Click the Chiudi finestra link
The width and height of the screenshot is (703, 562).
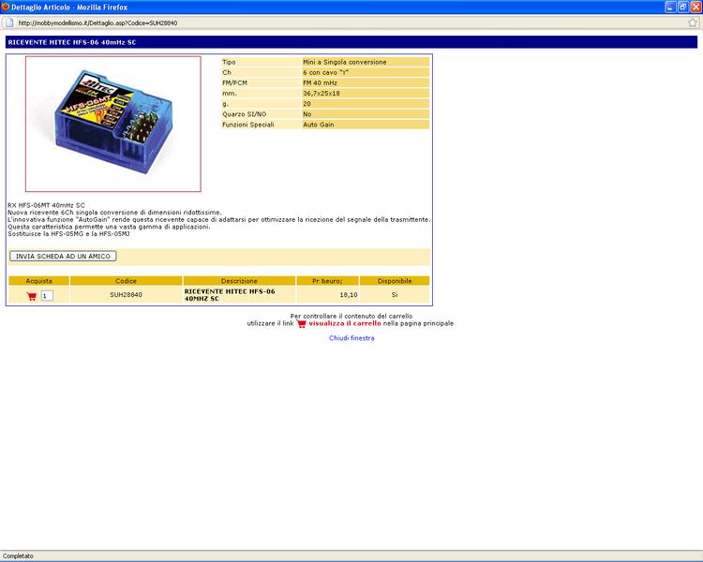(x=351, y=338)
